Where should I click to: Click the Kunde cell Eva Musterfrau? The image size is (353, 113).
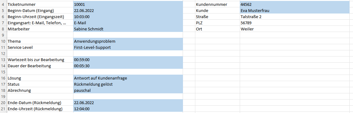296,10
